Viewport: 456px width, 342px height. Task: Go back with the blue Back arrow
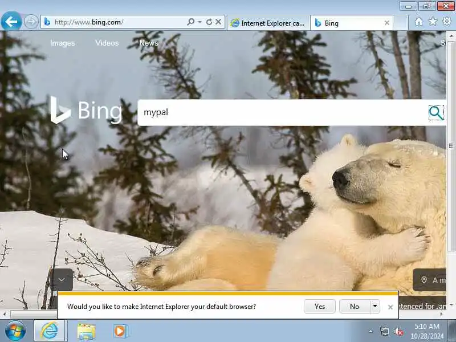[x=11, y=21]
